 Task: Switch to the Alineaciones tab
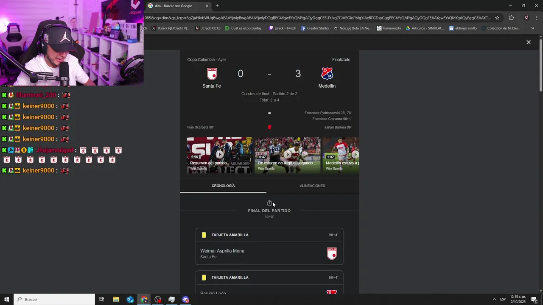click(312, 186)
